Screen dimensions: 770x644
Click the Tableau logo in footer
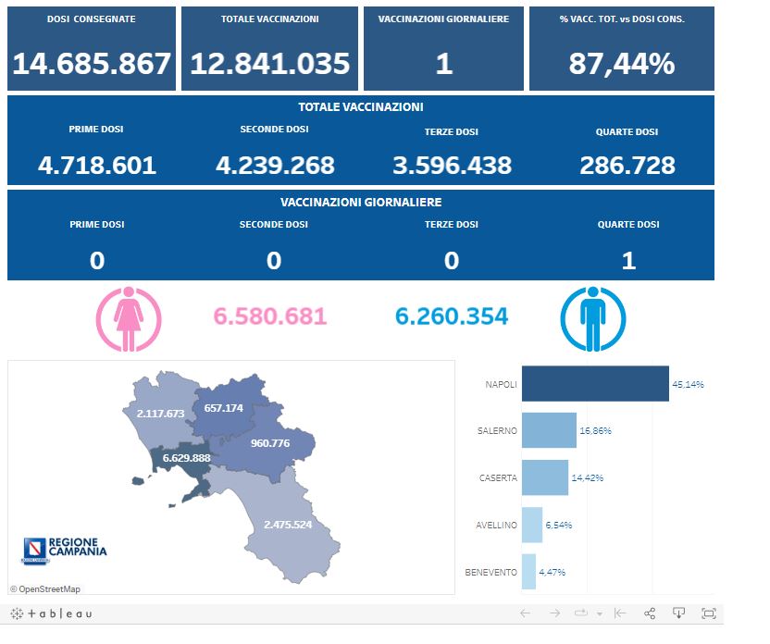(x=52, y=613)
